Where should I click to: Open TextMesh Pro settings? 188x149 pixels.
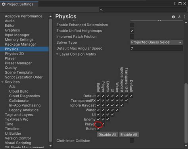tap(17, 120)
